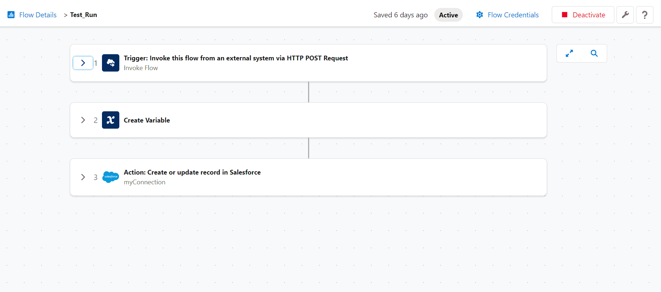Click the magnifier search icon on canvas

pos(594,53)
